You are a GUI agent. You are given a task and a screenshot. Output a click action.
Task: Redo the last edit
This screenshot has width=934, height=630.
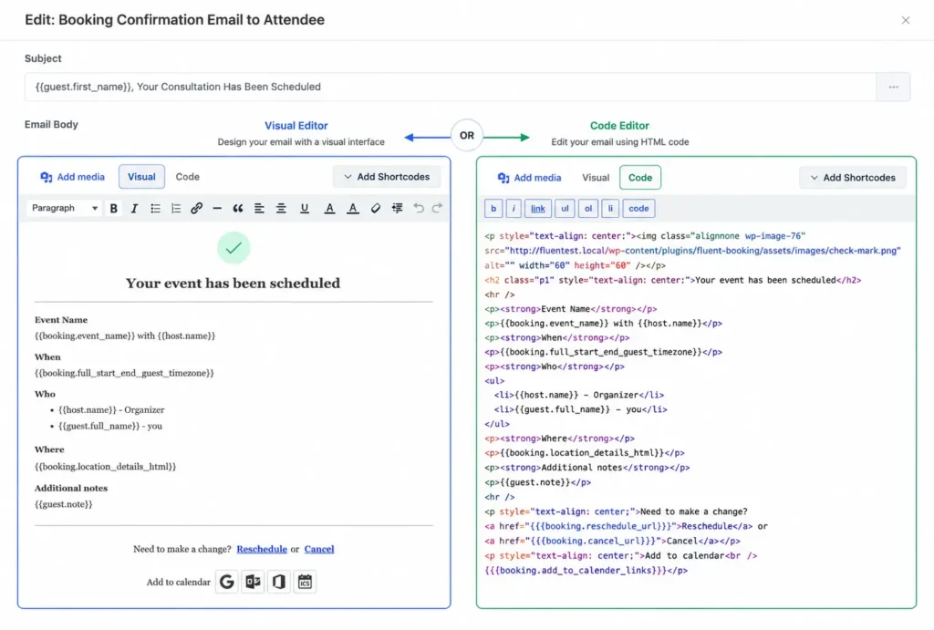click(437, 209)
